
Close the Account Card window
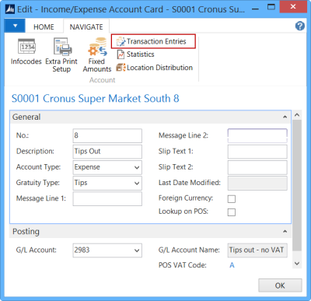(293, 7)
